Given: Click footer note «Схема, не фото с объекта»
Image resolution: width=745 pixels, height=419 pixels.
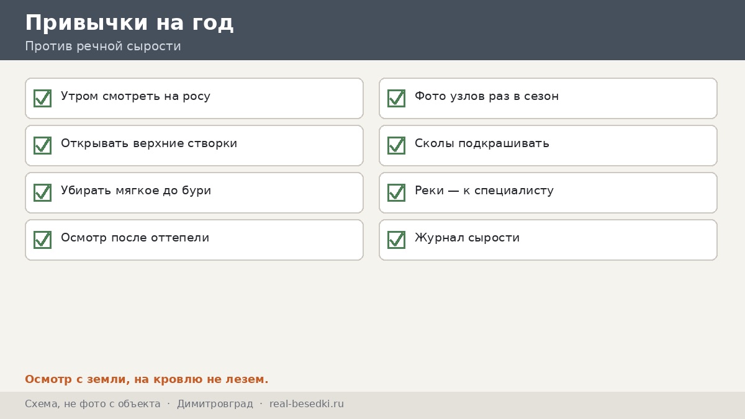Looking at the screenshot, I should tap(93, 404).
